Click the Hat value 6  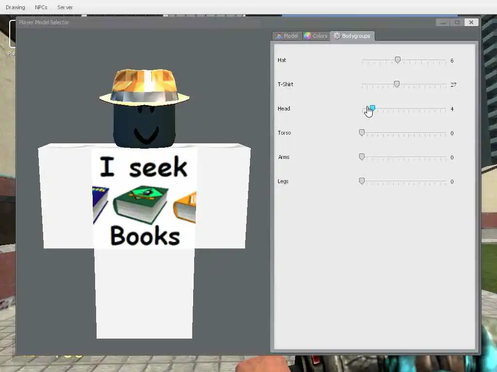tap(452, 61)
